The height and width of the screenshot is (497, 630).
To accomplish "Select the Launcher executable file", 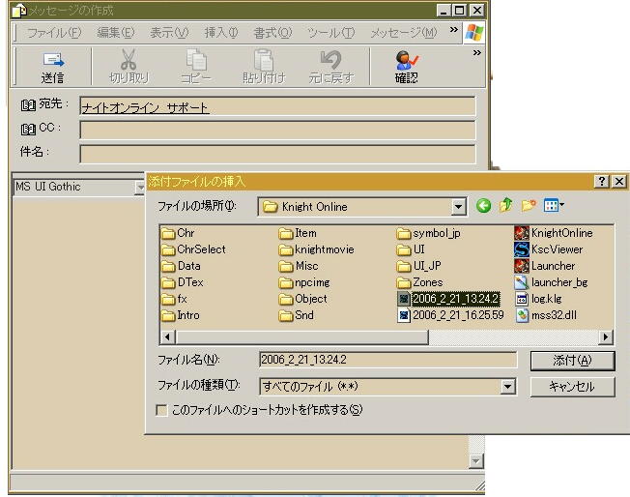I will [x=545, y=266].
